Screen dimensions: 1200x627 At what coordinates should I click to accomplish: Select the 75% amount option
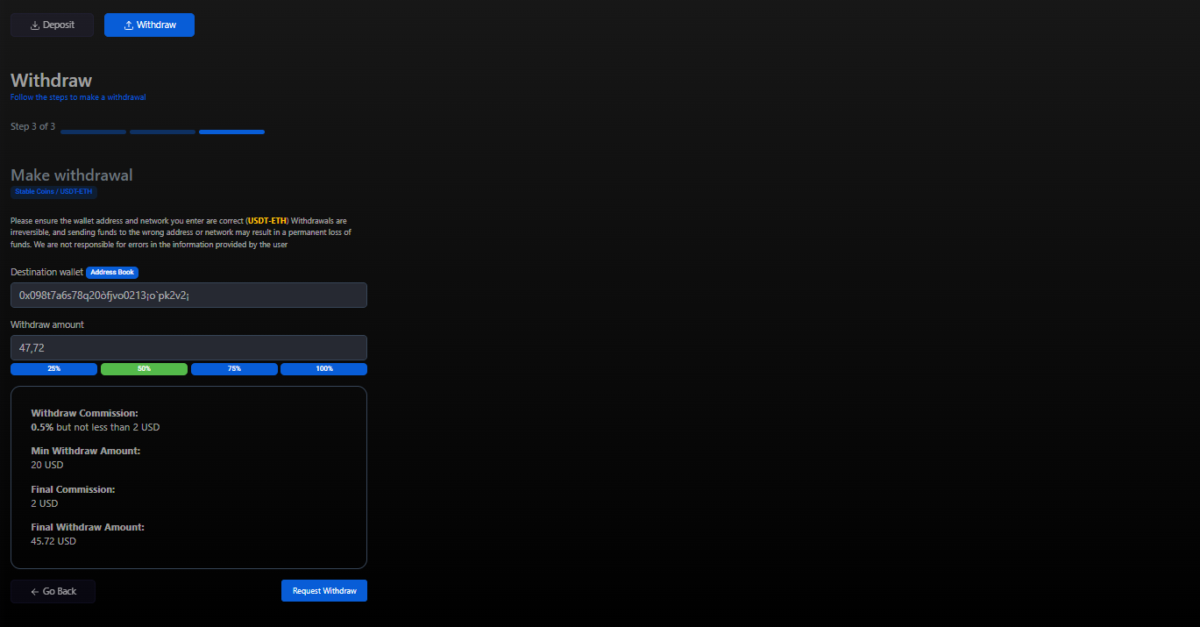click(234, 369)
